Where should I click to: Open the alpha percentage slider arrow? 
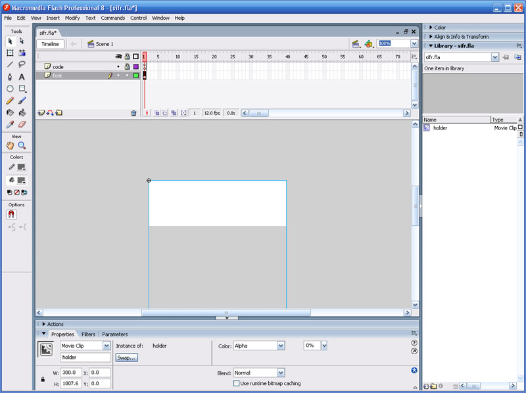point(324,346)
